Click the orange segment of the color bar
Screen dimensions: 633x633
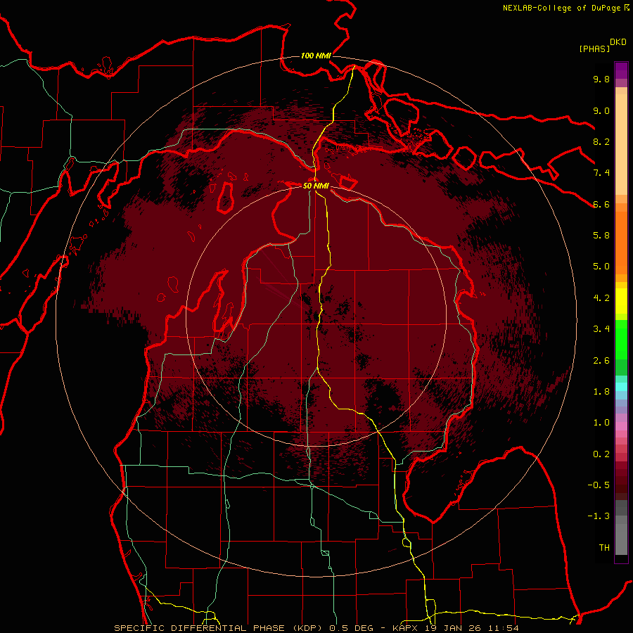[621, 242]
